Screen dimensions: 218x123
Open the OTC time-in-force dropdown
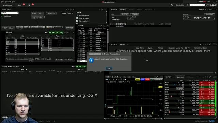point(50,27)
